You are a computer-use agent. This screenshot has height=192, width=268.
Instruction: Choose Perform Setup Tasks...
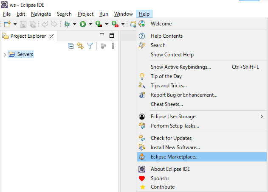pyautogui.click(x=202, y=126)
